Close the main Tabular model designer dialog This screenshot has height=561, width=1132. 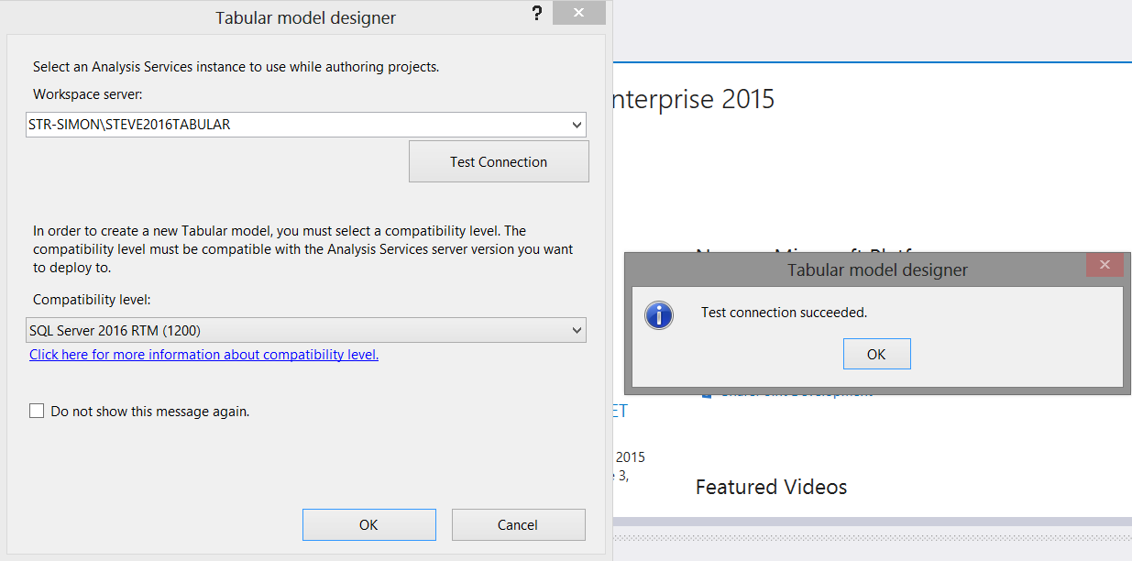pyautogui.click(x=578, y=15)
